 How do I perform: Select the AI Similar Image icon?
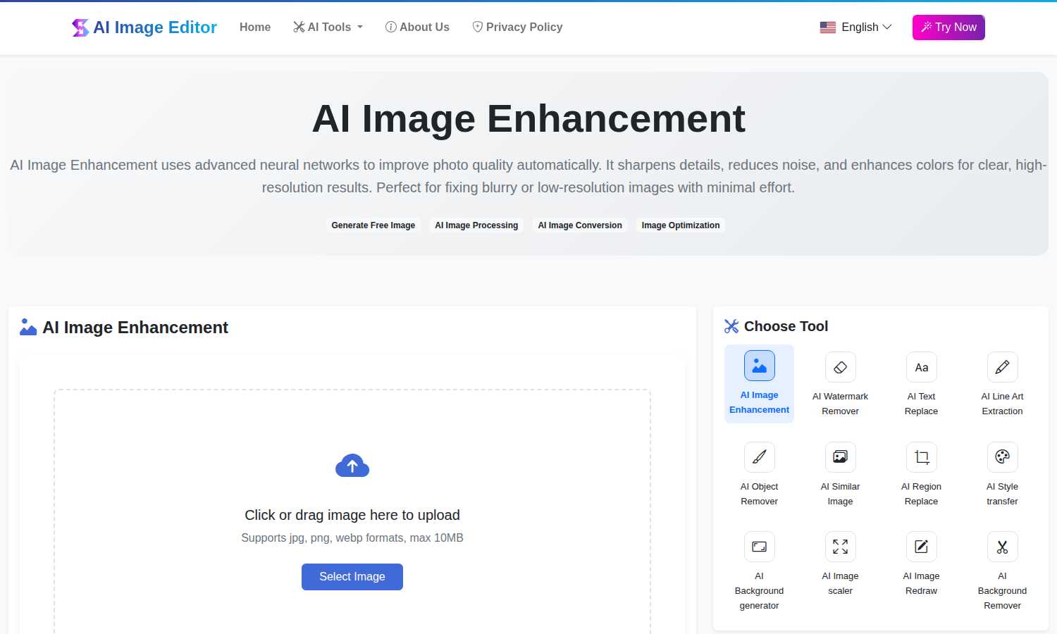(x=840, y=457)
